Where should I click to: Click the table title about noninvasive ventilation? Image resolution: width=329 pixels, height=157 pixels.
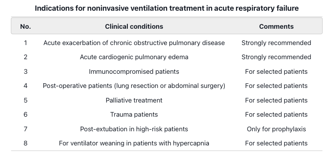click(166, 8)
